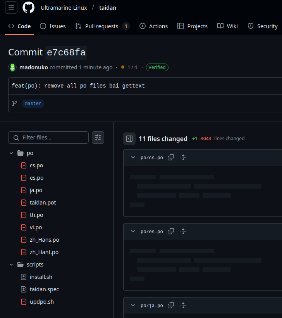
Task: Expand all lines for po/ja.po
Action: coord(183,305)
